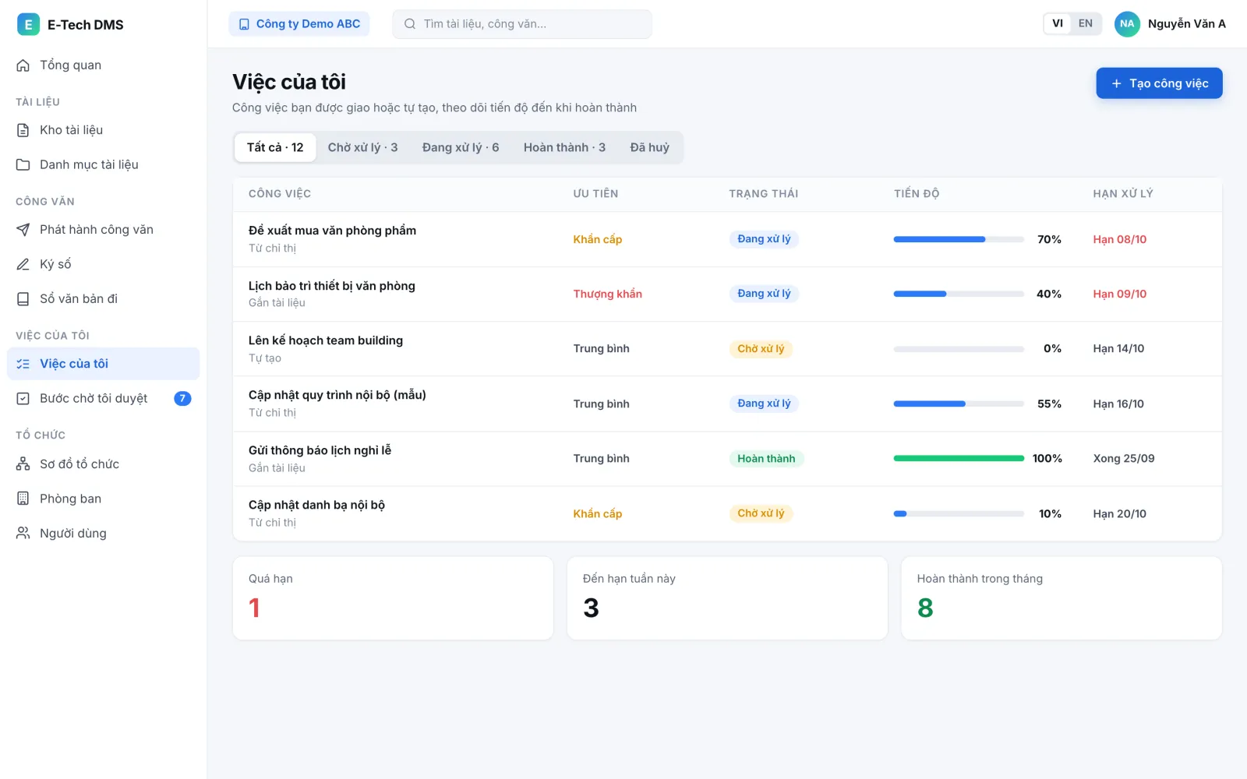Filter by Chờ xử lý · 3 tab
The image size is (1247, 779).
click(362, 147)
